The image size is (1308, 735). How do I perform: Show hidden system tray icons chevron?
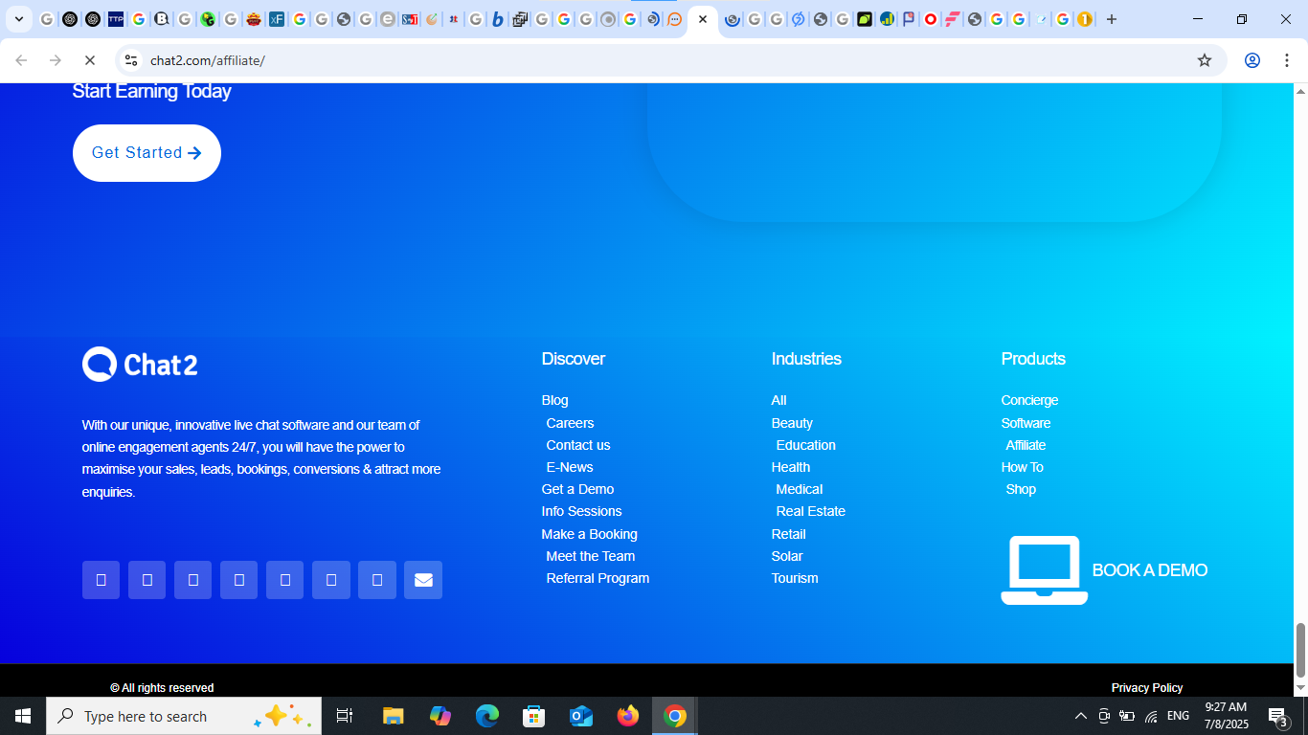1080,716
